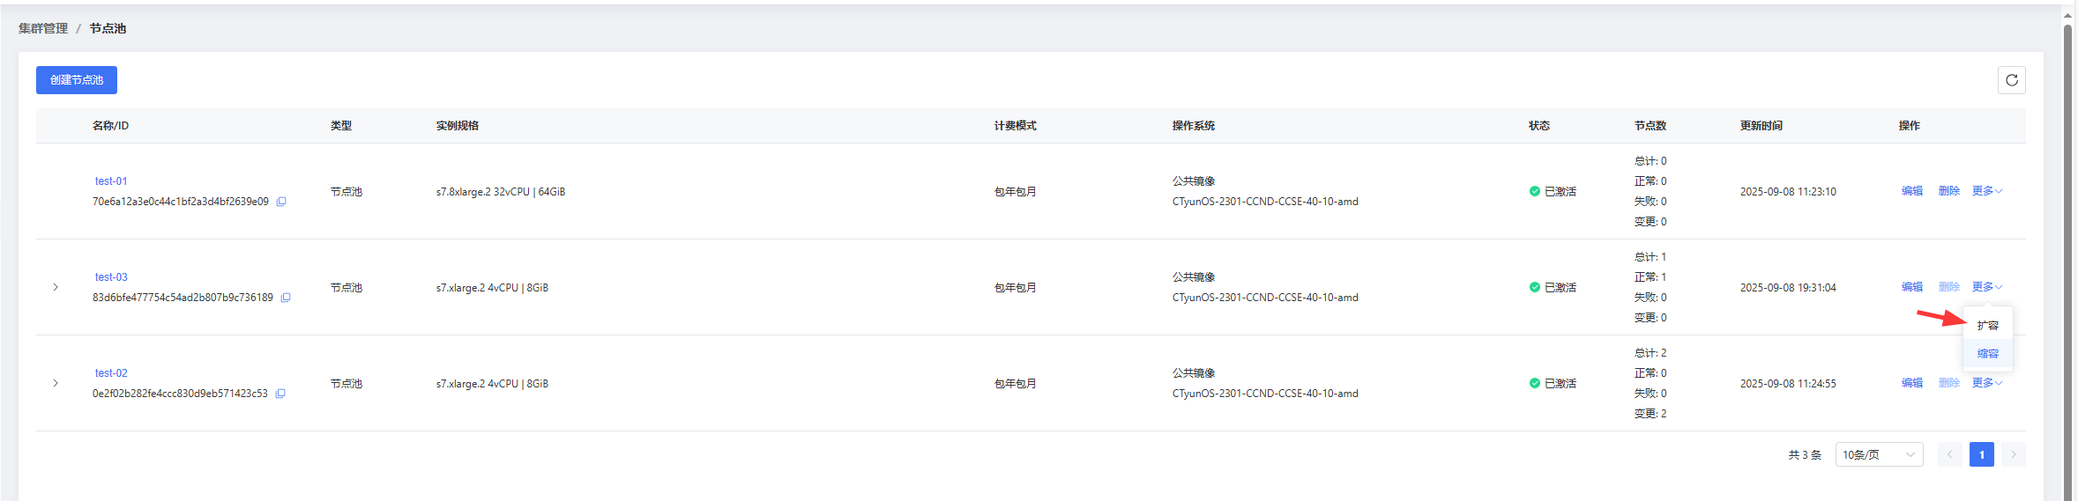Open the test-01 node pool link
This screenshot has width=2078, height=501.
(x=111, y=181)
